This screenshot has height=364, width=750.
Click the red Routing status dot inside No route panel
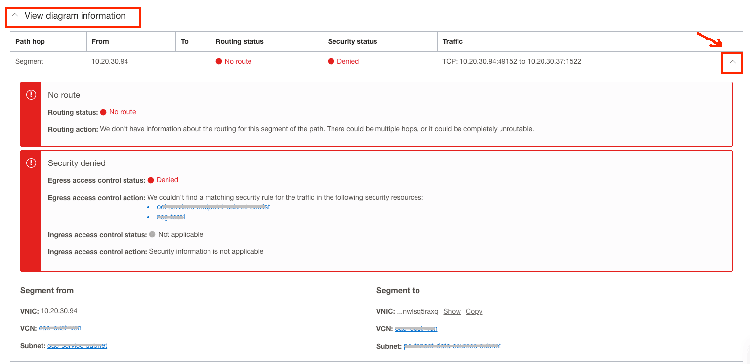[102, 112]
